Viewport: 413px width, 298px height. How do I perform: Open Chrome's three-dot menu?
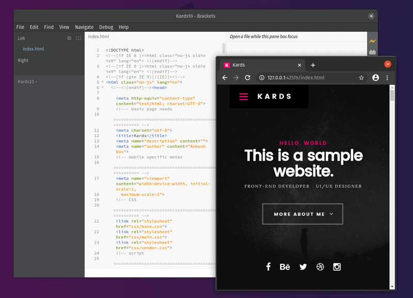click(387, 78)
